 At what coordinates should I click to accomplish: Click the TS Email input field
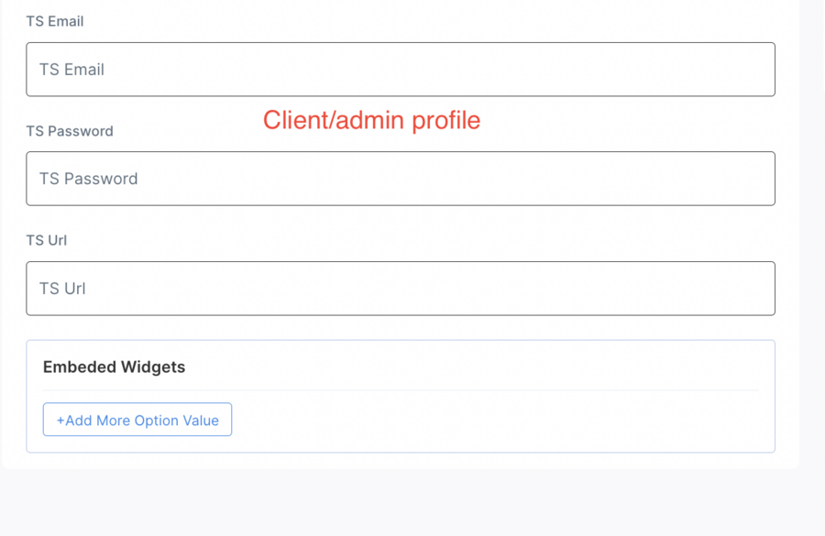(x=400, y=70)
